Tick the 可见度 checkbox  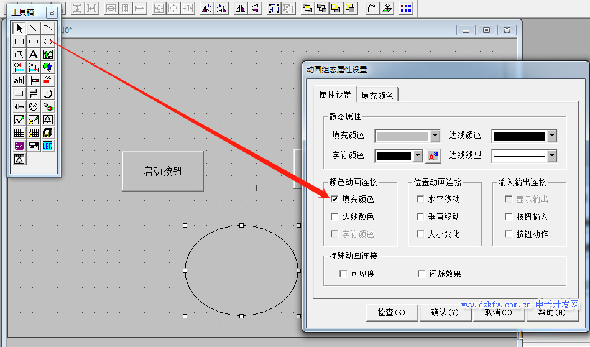pos(343,274)
